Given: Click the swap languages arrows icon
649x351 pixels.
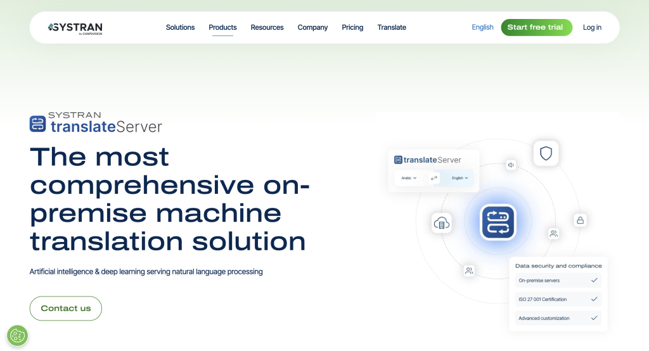Looking at the screenshot, I should [434, 178].
